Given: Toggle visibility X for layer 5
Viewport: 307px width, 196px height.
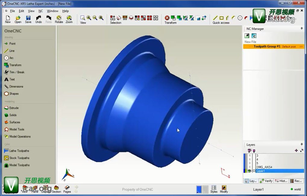Looking at the screenshot, I should 250,163.
